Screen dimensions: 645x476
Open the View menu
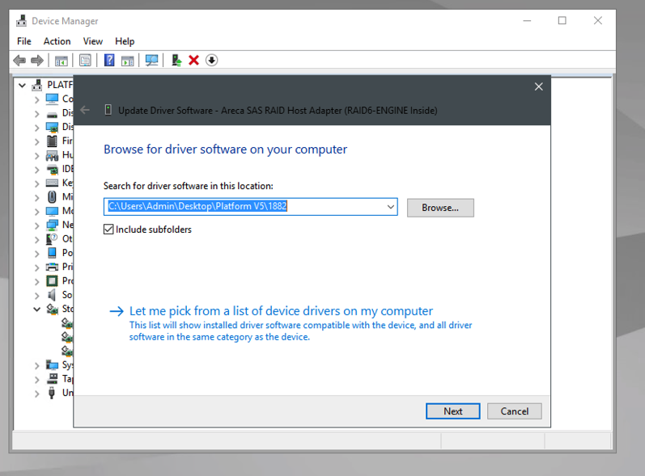click(x=93, y=41)
